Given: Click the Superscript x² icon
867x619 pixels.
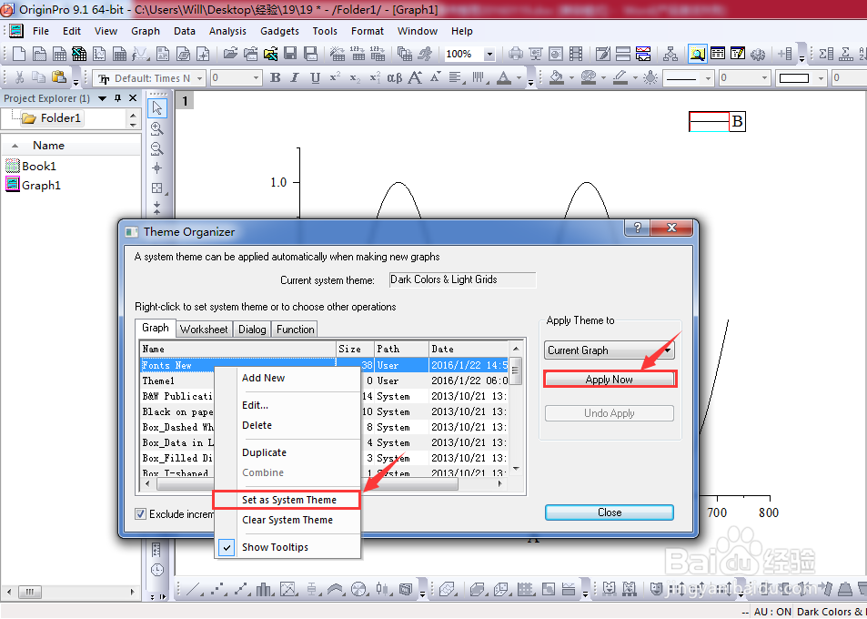Looking at the screenshot, I should pos(335,78).
